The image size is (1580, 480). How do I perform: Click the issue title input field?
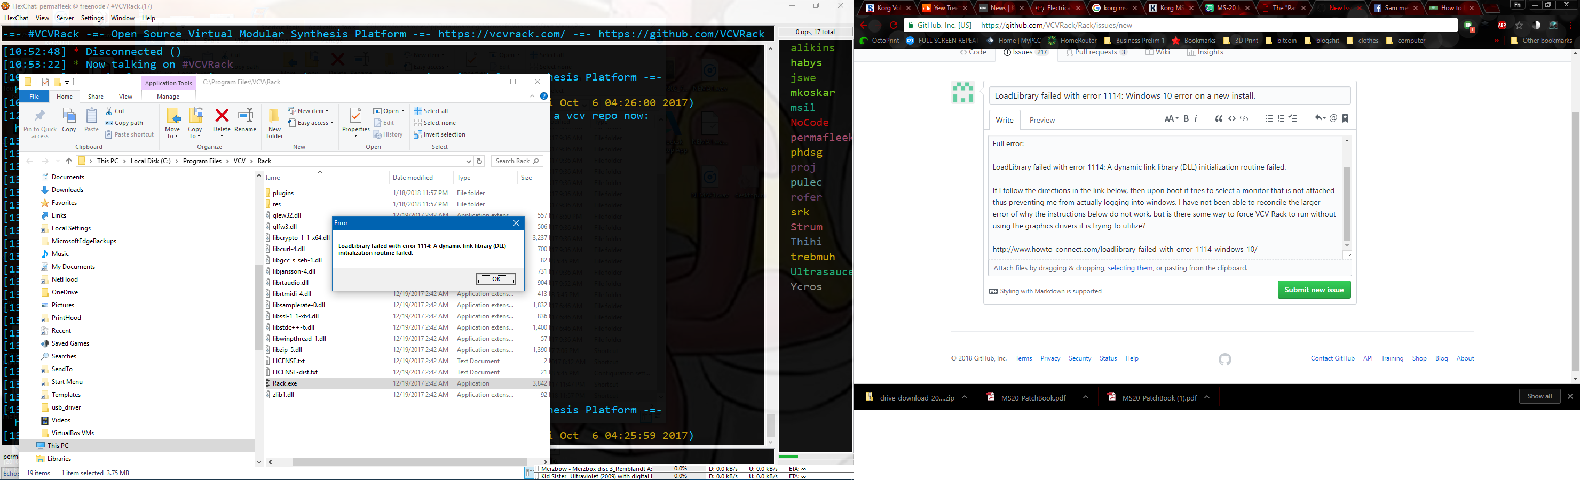tap(1169, 95)
